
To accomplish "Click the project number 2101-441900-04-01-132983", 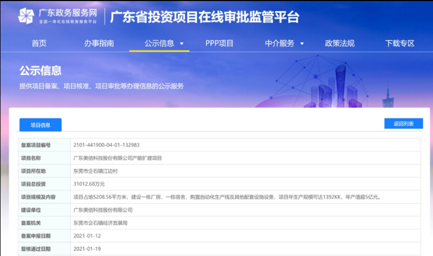I will [x=106, y=145].
